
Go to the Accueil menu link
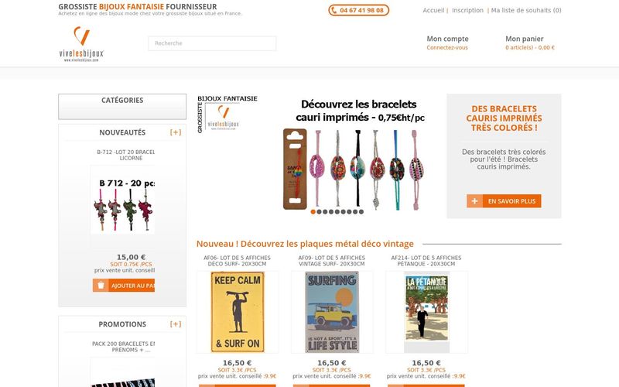433,10
